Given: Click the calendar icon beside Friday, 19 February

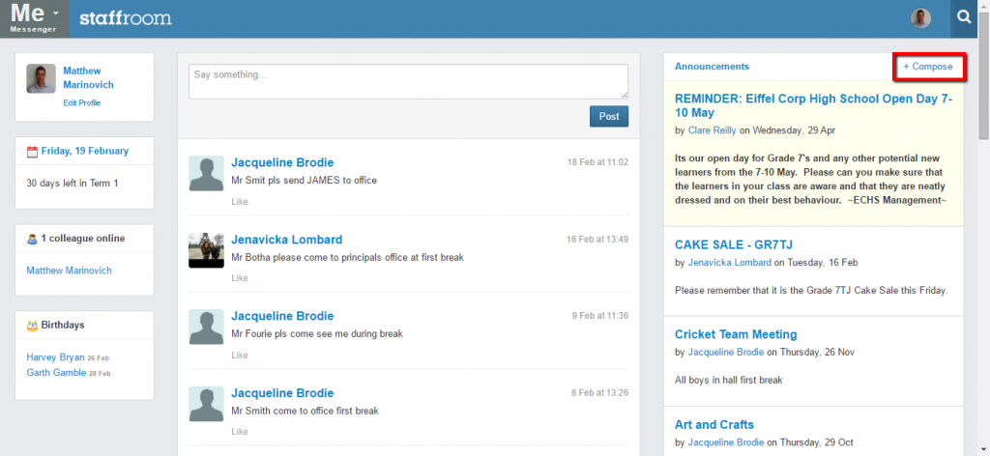Looking at the screenshot, I should (32, 152).
